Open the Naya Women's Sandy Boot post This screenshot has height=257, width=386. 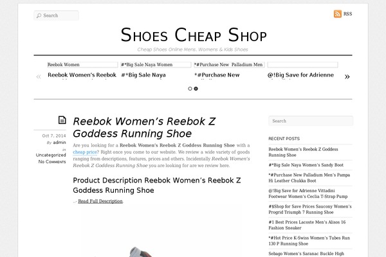click(306, 165)
